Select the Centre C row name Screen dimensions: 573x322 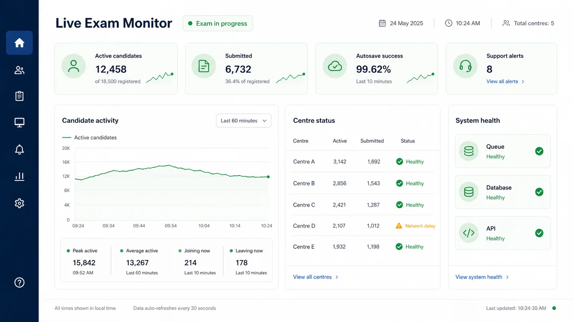click(304, 205)
